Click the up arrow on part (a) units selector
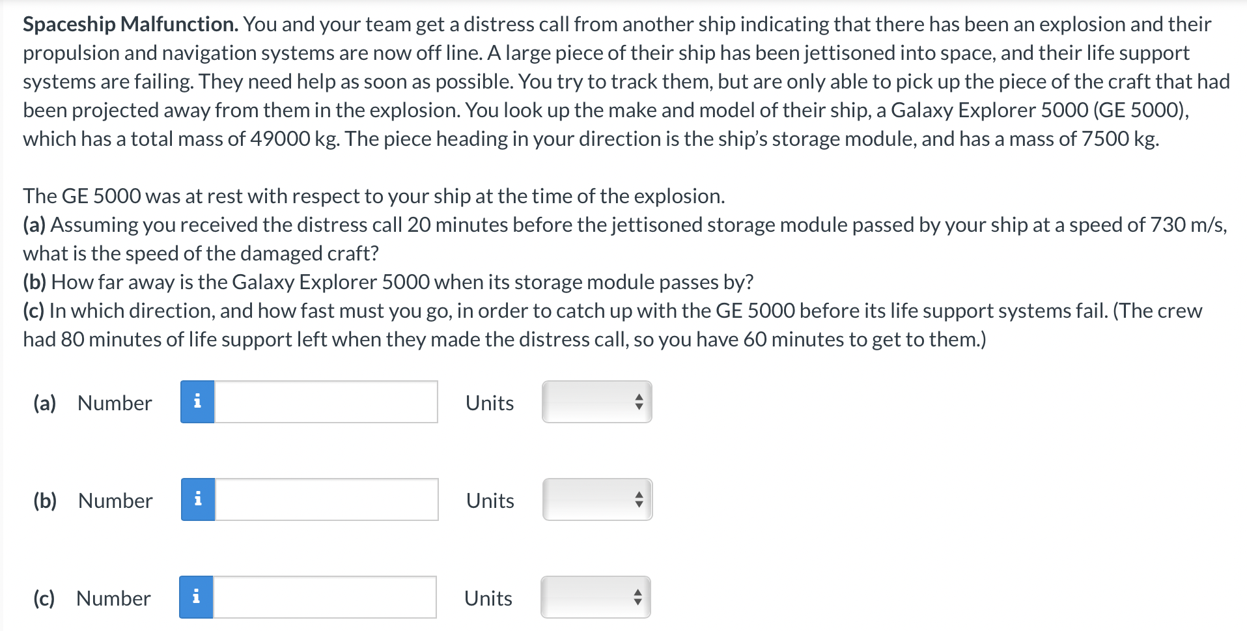The width and height of the screenshot is (1247, 631). tap(639, 398)
